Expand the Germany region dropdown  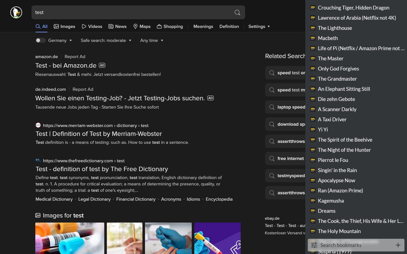click(60, 40)
